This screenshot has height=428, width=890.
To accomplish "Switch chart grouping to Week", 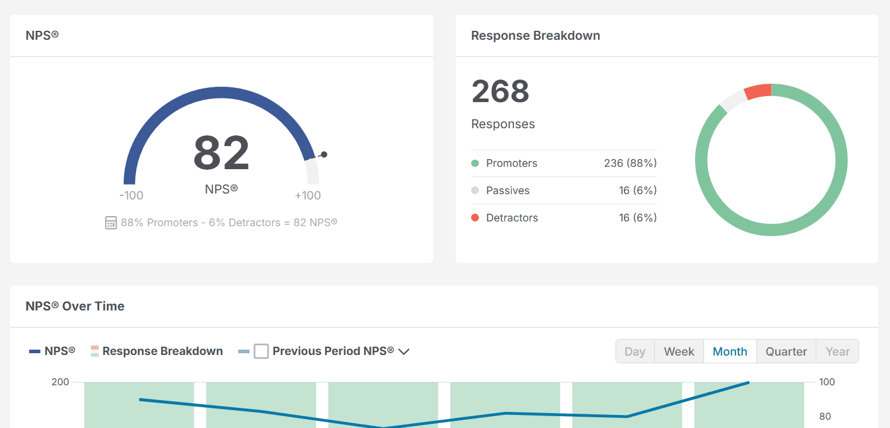I will pyautogui.click(x=679, y=351).
